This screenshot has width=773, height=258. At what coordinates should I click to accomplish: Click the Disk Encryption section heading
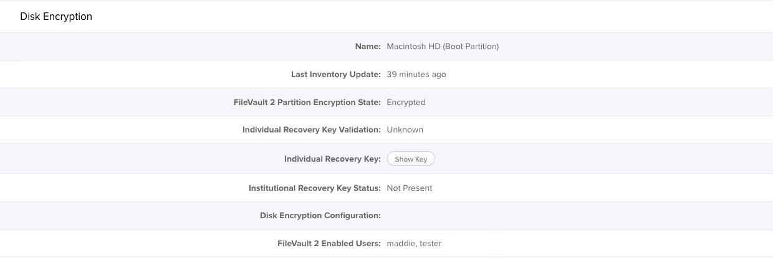(56, 17)
